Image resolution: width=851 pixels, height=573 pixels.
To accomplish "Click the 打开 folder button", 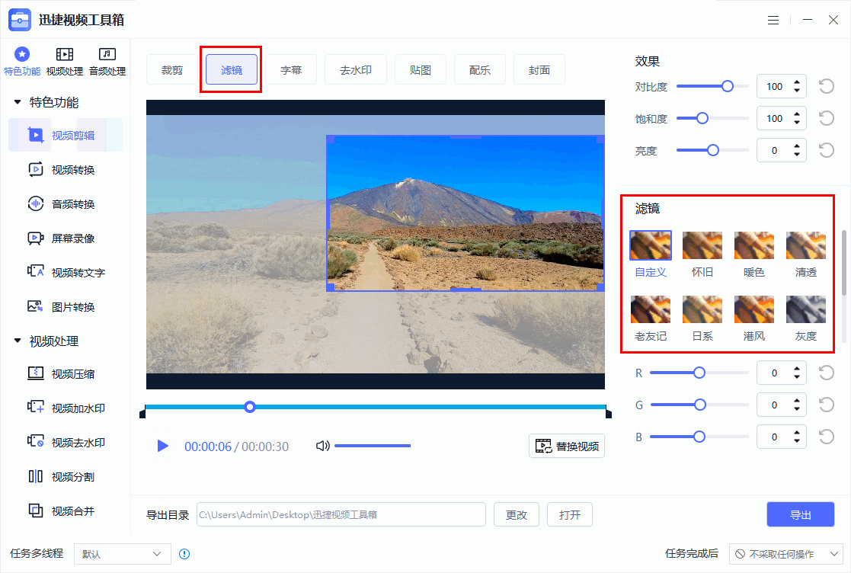I will (570, 514).
